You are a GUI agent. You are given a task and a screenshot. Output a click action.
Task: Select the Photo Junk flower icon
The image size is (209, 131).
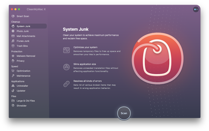(x=13, y=31)
